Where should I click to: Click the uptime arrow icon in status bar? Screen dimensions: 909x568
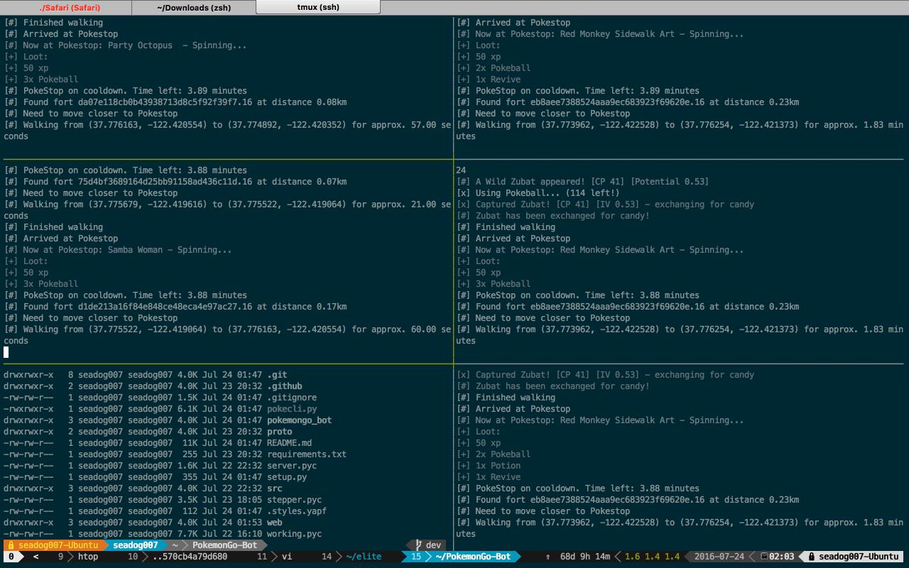(548, 557)
